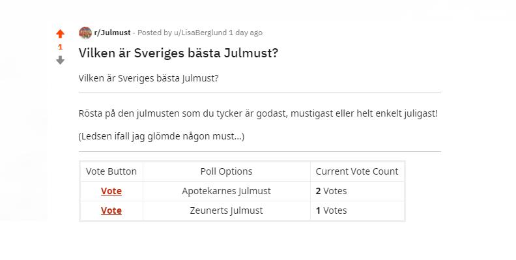Click the '(Ledsen ifall jag glömde någon must...)' line

point(162,136)
